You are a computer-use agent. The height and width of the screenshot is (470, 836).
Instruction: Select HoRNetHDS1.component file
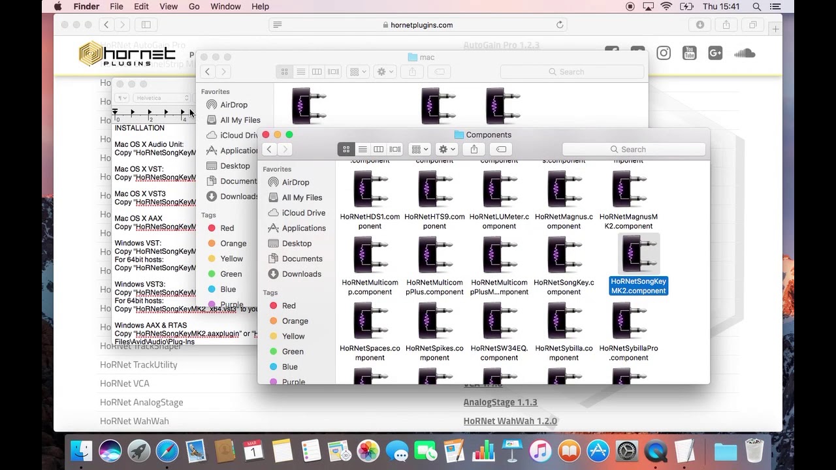pyautogui.click(x=370, y=199)
